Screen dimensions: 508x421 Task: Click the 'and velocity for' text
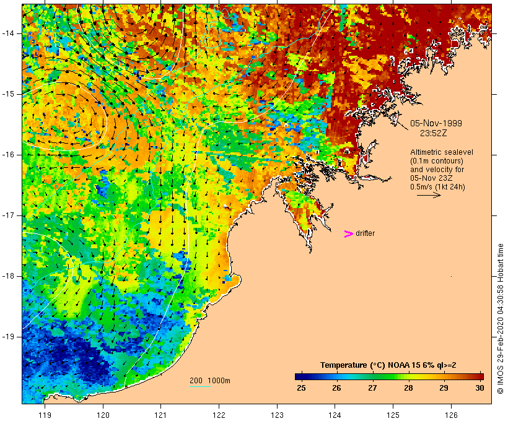click(x=437, y=170)
